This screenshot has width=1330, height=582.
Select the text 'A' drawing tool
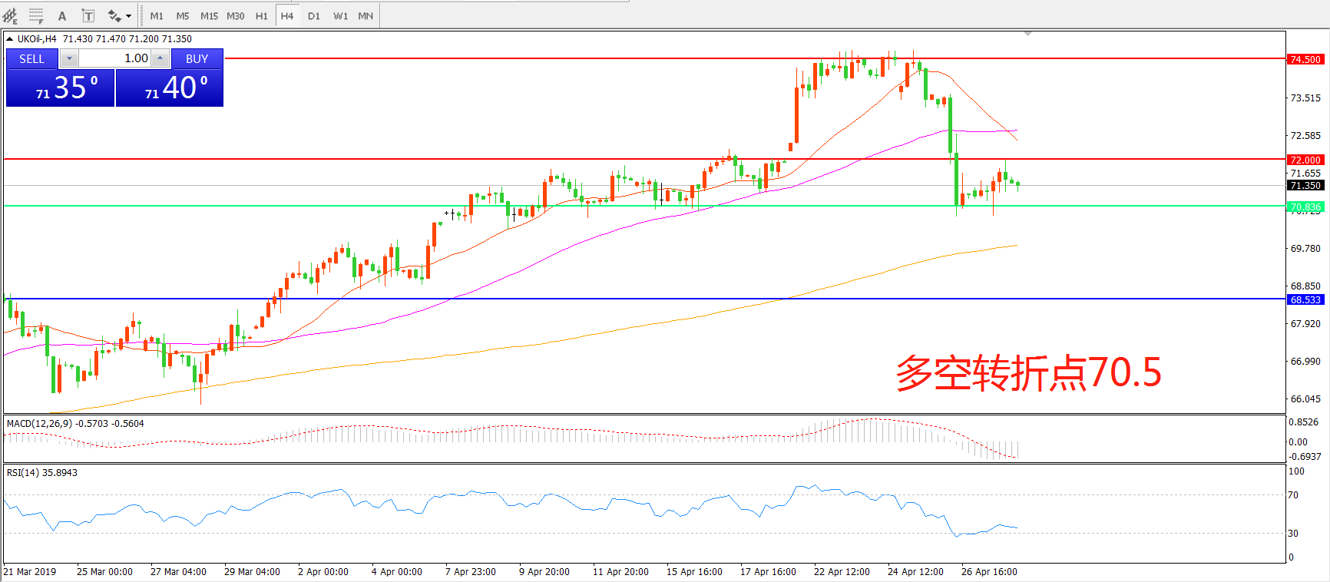pyautogui.click(x=62, y=15)
